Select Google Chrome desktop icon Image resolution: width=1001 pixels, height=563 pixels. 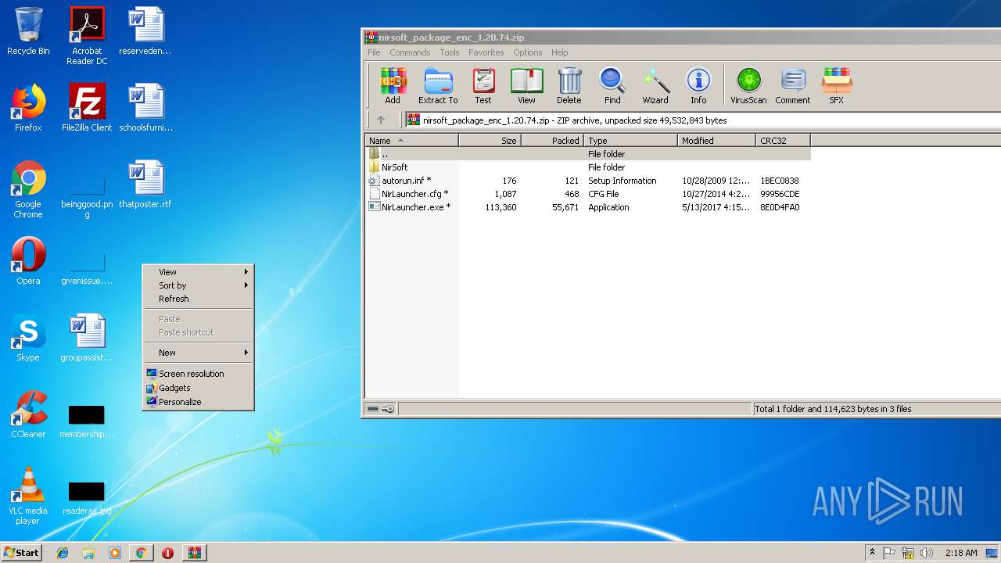click(28, 189)
